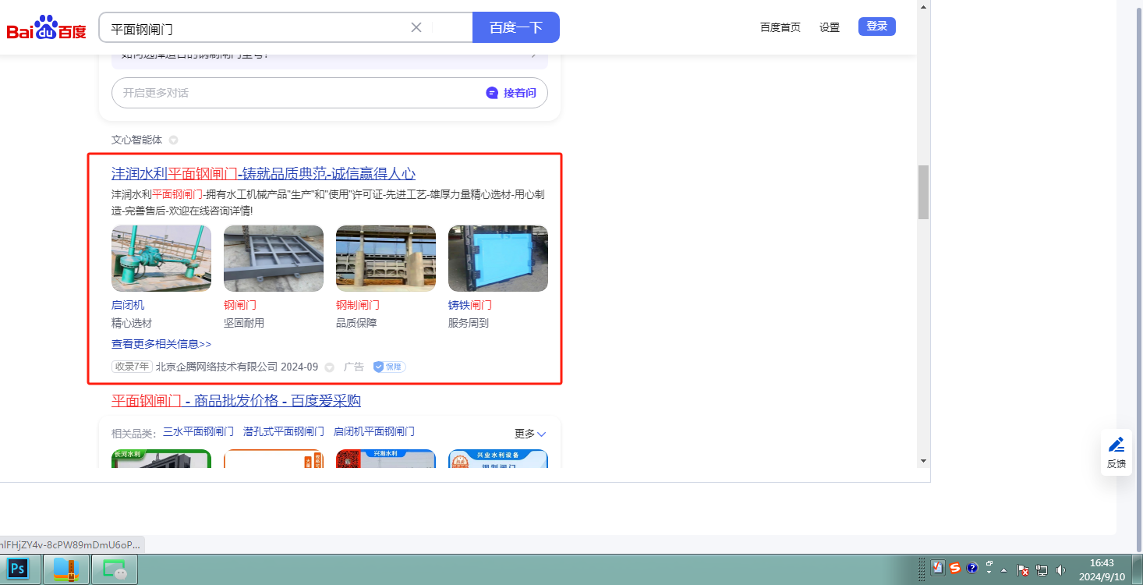Click the icon next to 文心智能体

tap(174, 140)
